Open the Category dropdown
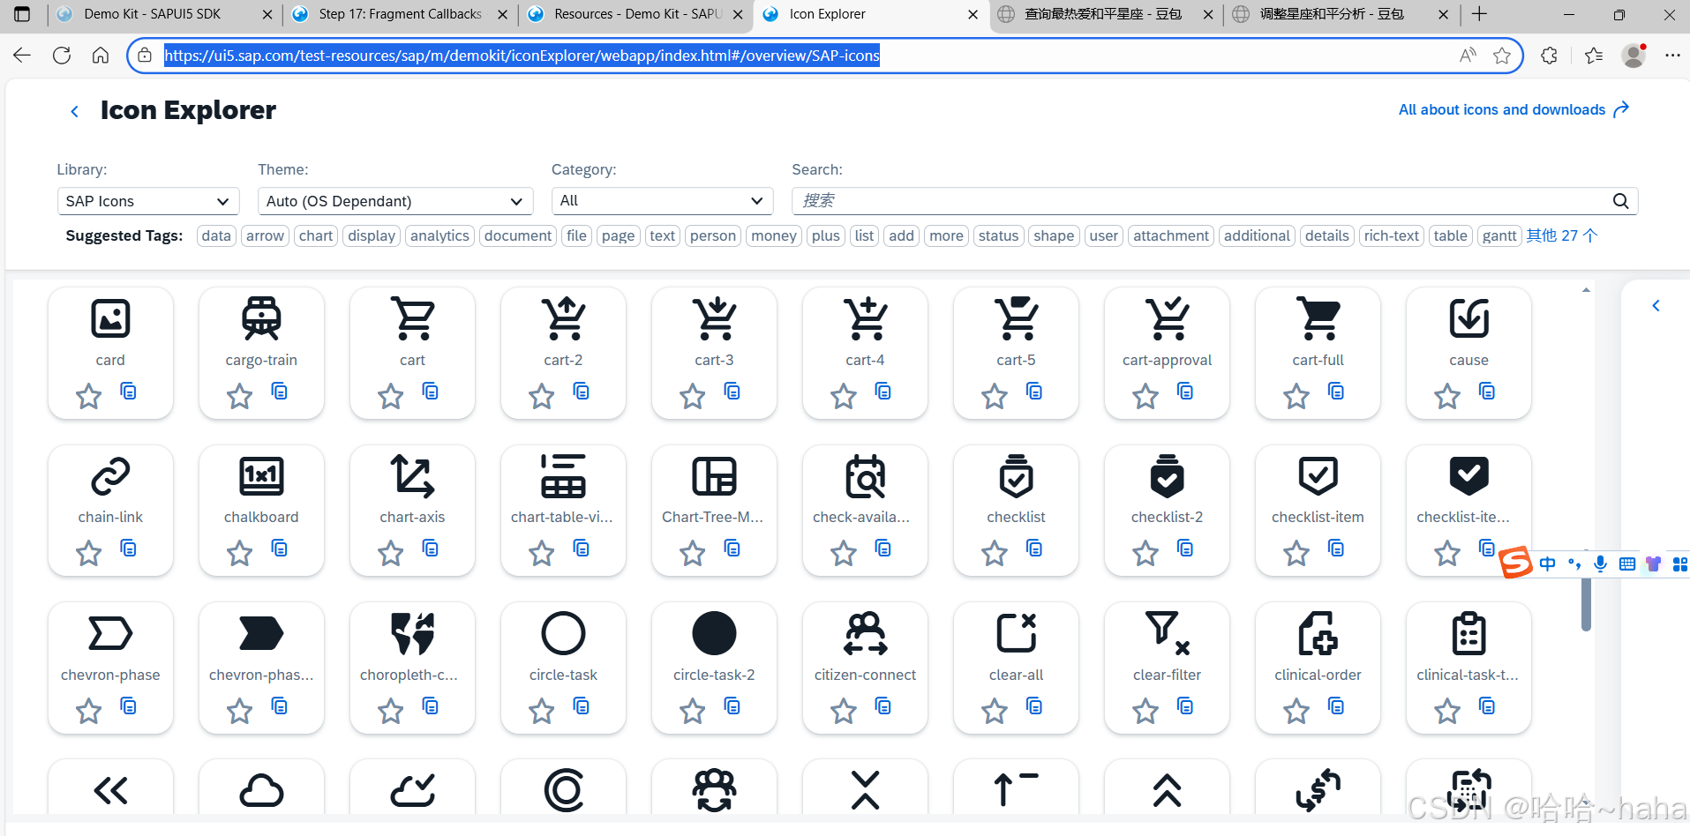Screen dimensions: 1690x836 click(x=662, y=201)
